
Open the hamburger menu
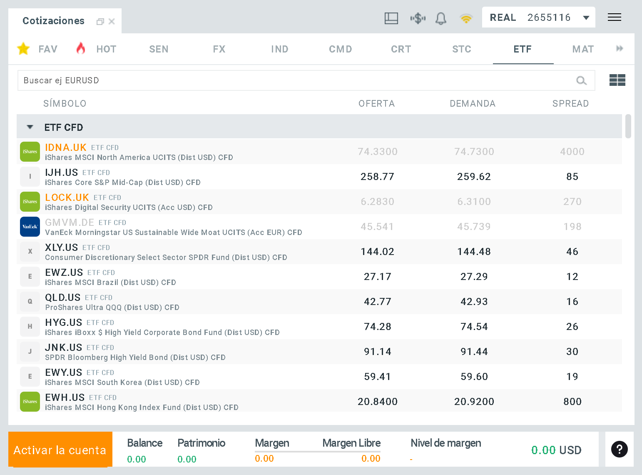point(615,17)
